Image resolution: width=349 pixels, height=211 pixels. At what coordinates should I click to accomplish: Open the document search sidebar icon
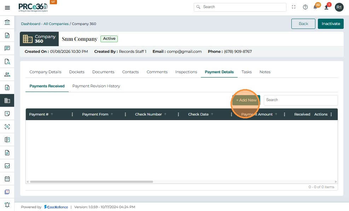pyautogui.click(x=7, y=61)
